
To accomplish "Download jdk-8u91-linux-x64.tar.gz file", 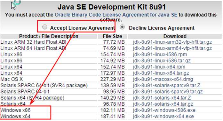I will click(x=161, y=73).
